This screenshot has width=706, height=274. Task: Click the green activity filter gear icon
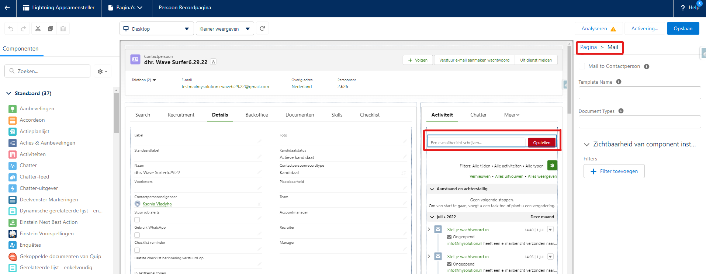click(552, 166)
